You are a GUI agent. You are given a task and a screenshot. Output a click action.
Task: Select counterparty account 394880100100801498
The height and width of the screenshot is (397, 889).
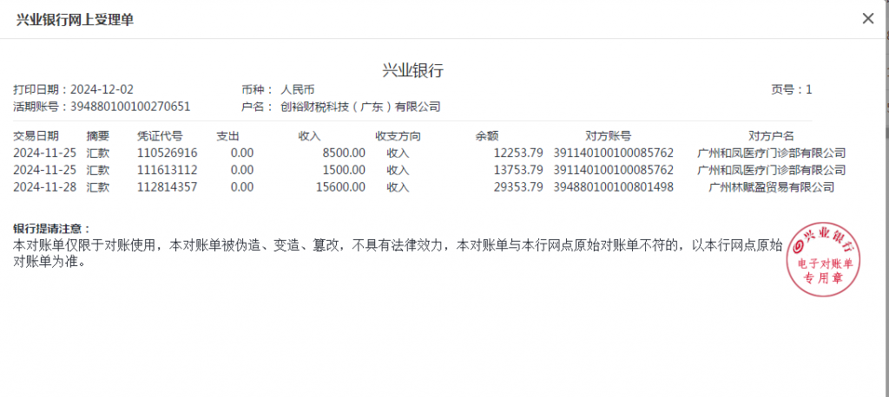[614, 187]
